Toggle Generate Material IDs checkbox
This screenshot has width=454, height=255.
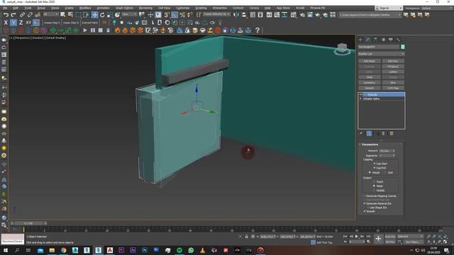tap(365, 203)
